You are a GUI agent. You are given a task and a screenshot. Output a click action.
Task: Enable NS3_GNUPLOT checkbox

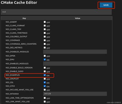click(x=45, y=79)
